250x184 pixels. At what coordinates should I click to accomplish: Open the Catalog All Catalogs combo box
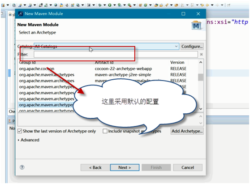click(107, 47)
